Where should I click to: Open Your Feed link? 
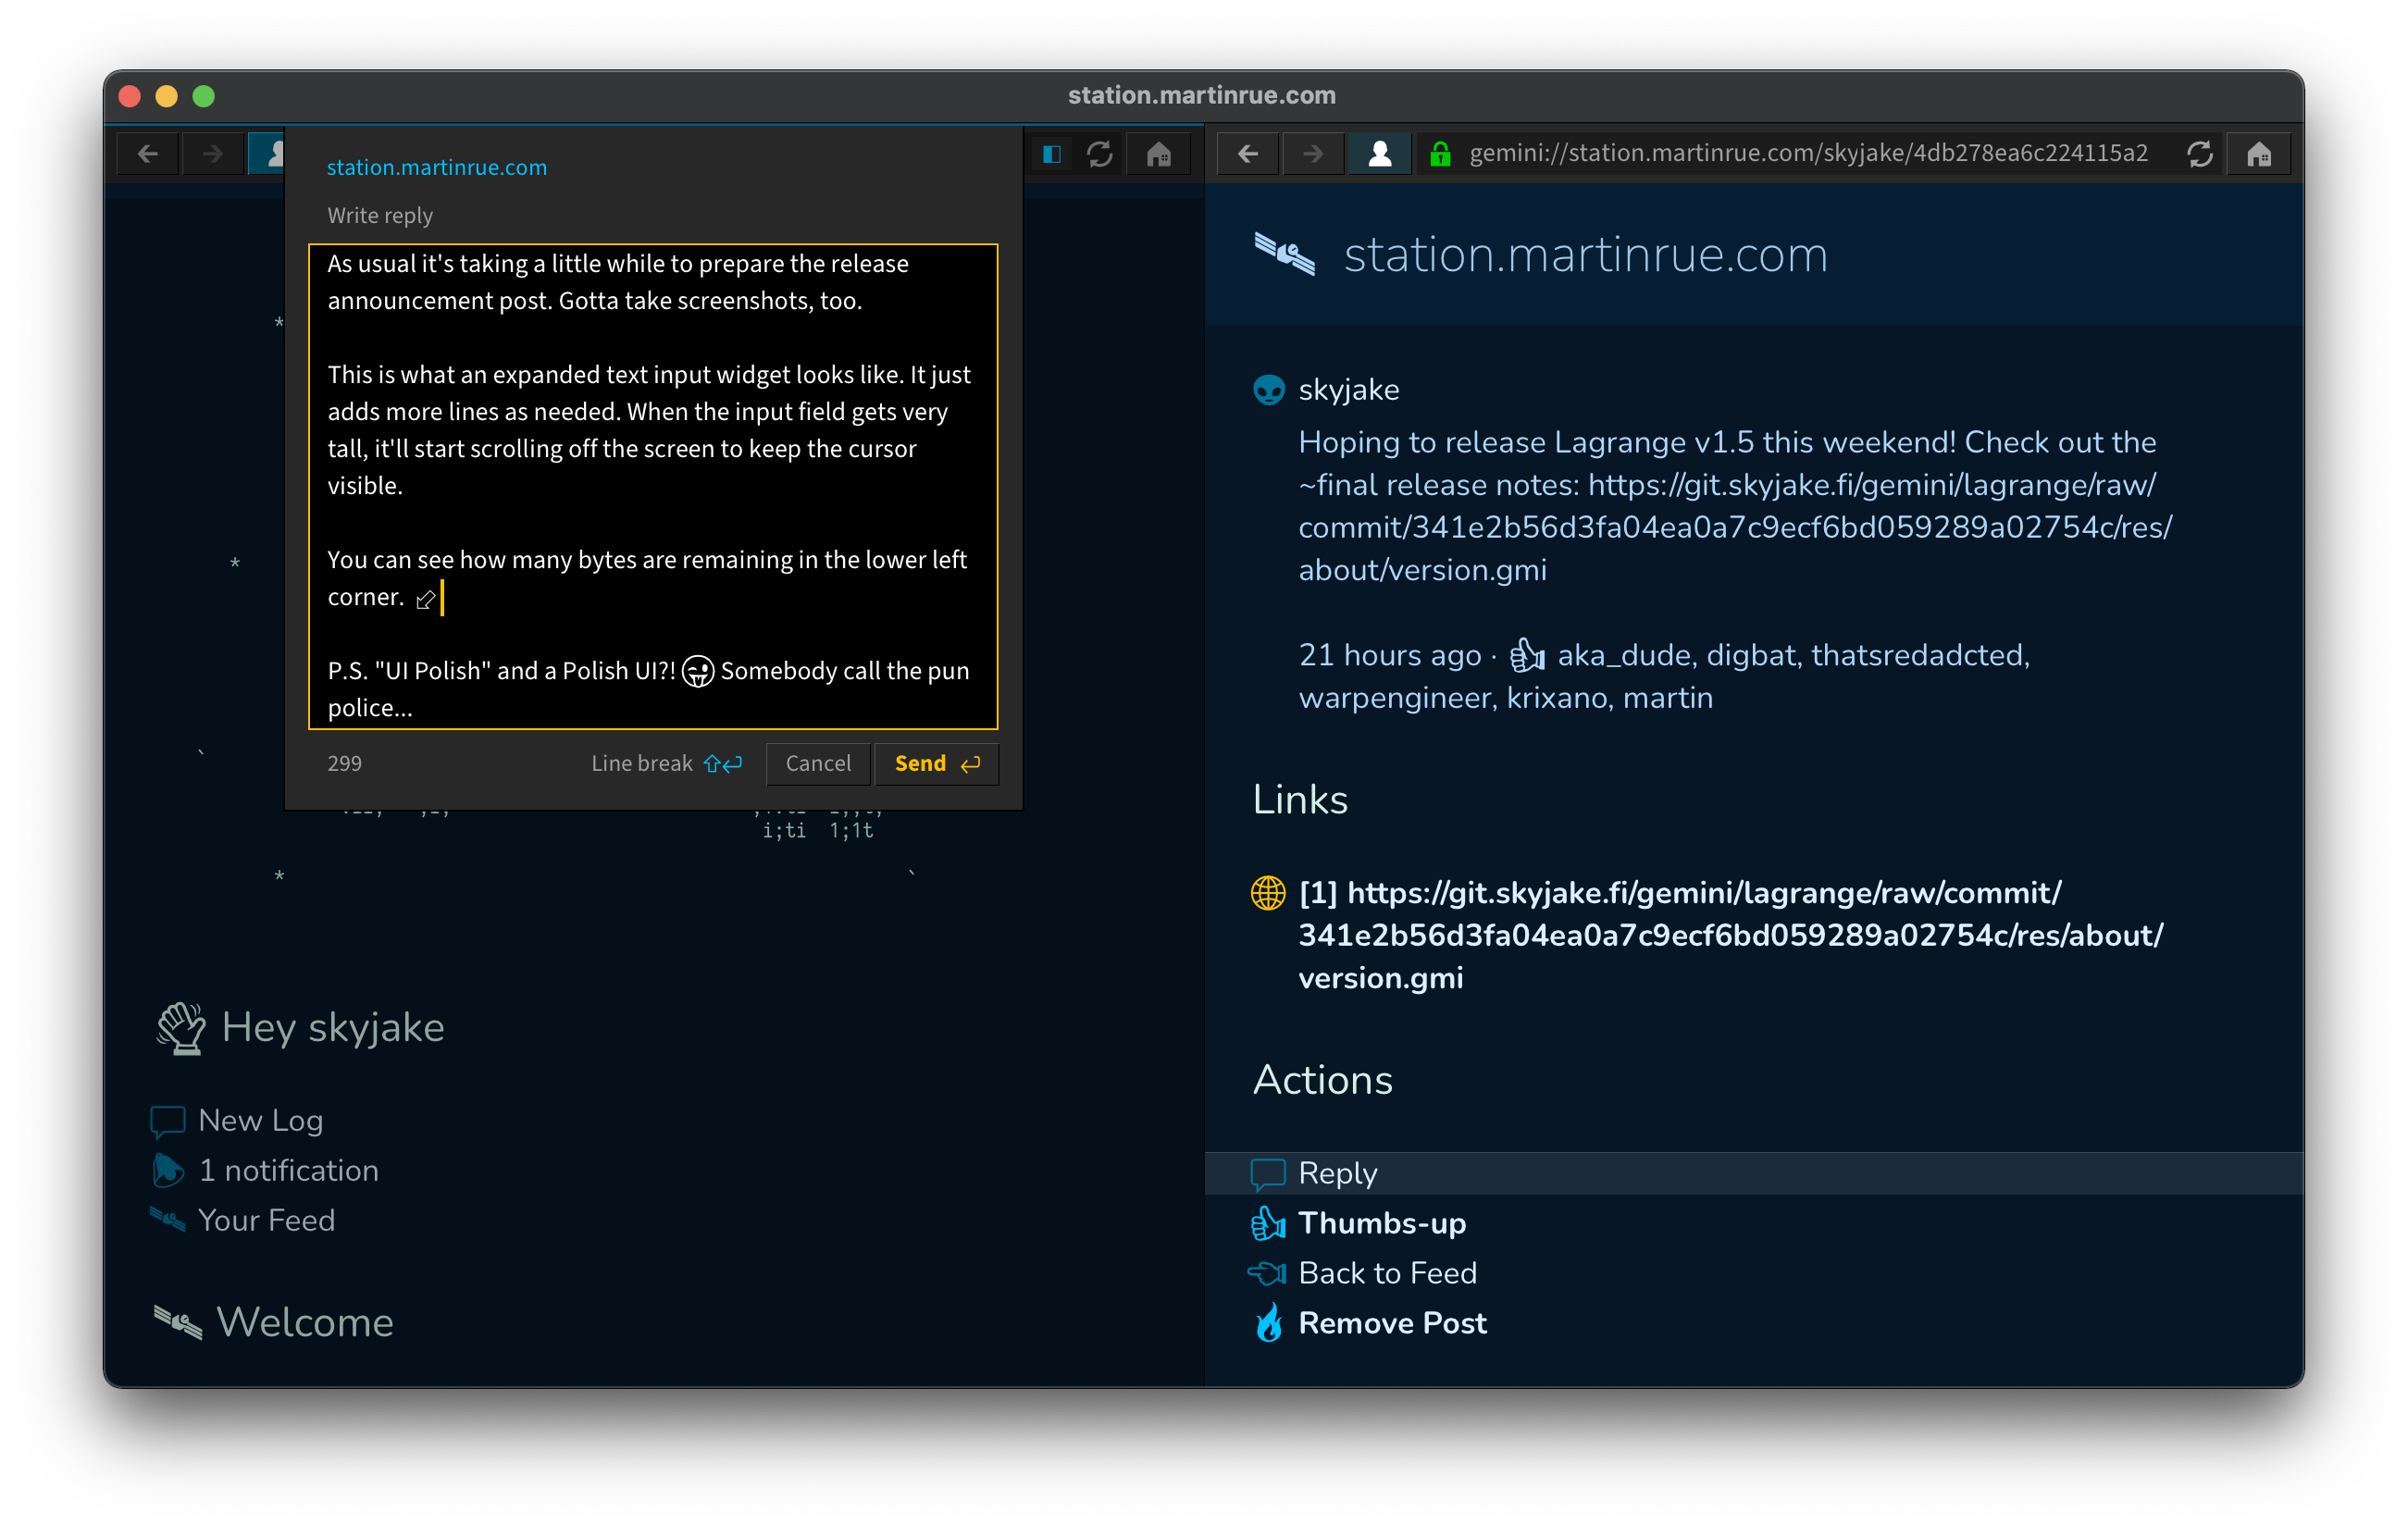(266, 1220)
